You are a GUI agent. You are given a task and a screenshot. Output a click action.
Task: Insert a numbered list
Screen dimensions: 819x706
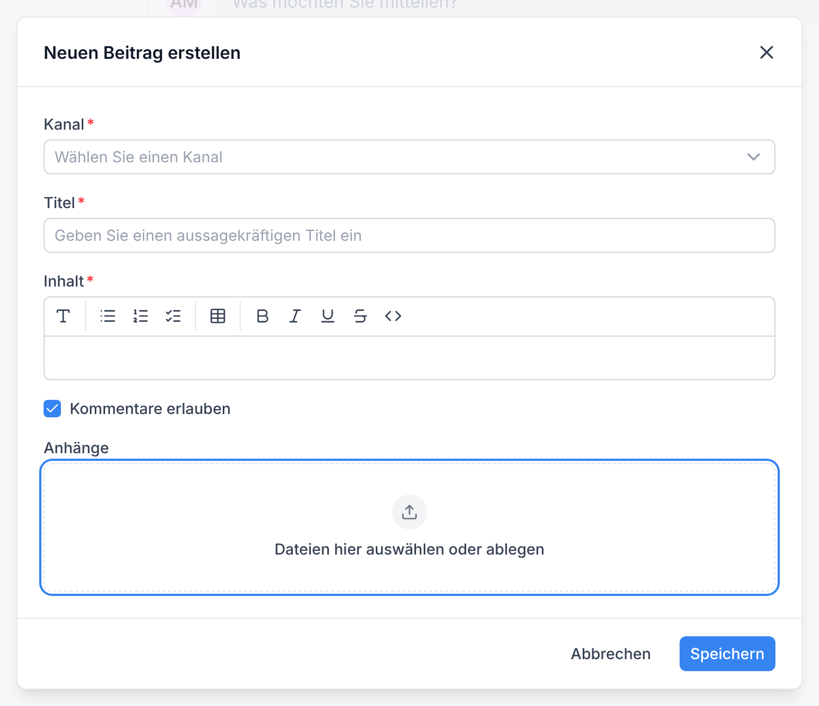tap(140, 316)
